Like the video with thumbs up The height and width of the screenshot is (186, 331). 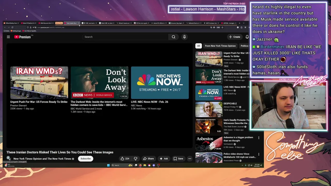pos(125,159)
